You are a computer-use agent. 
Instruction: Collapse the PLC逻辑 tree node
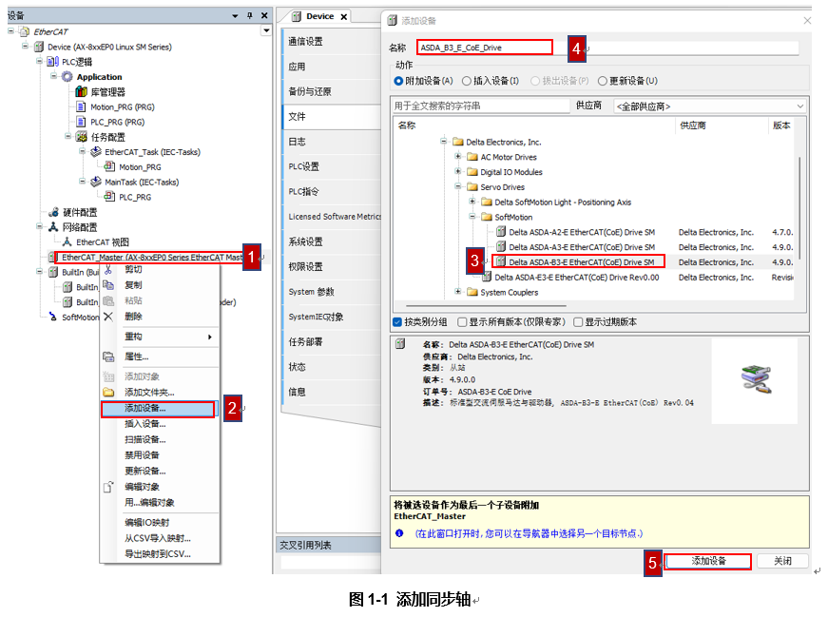(39, 61)
